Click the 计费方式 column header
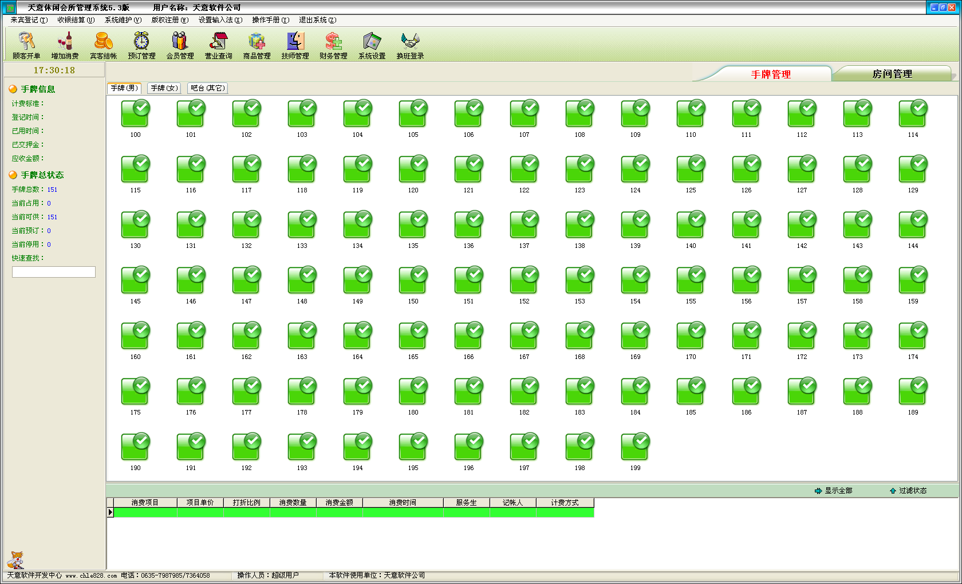The width and height of the screenshot is (962, 584). pyautogui.click(x=565, y=503)
